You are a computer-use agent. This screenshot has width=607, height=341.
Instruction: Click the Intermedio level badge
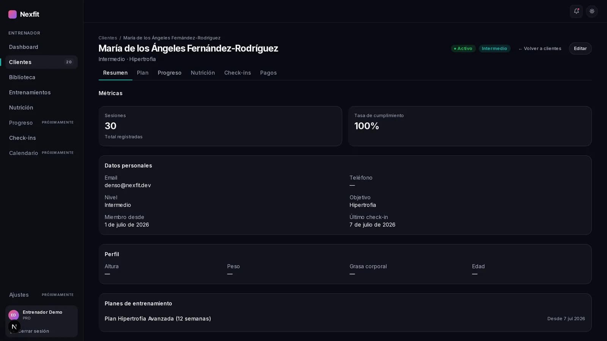point(494,48)
